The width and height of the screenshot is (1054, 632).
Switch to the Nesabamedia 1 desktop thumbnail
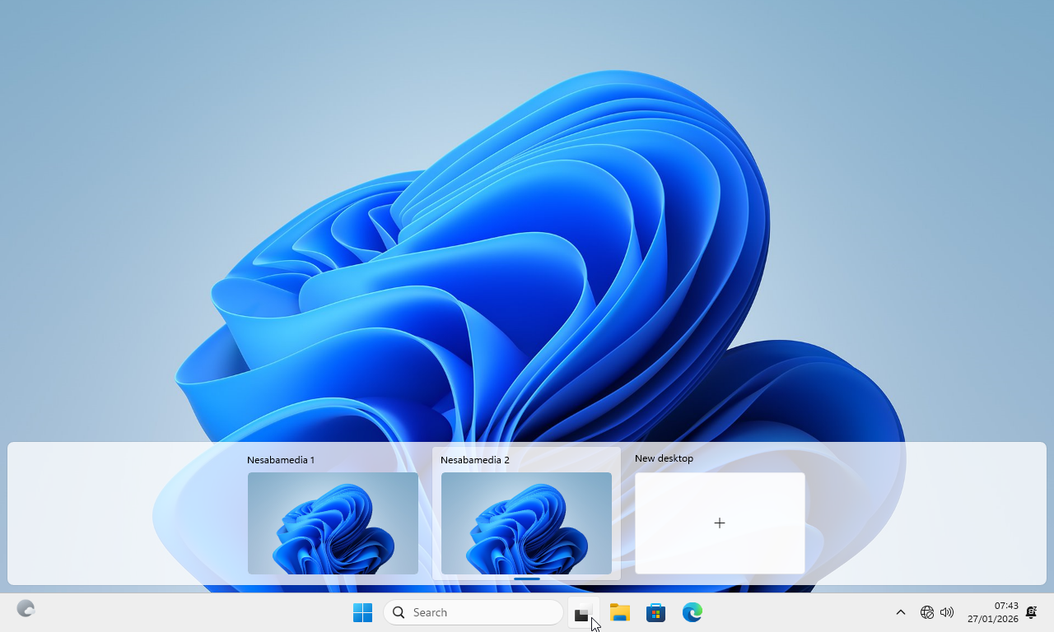pyautogui.click(x=333, y=523)
